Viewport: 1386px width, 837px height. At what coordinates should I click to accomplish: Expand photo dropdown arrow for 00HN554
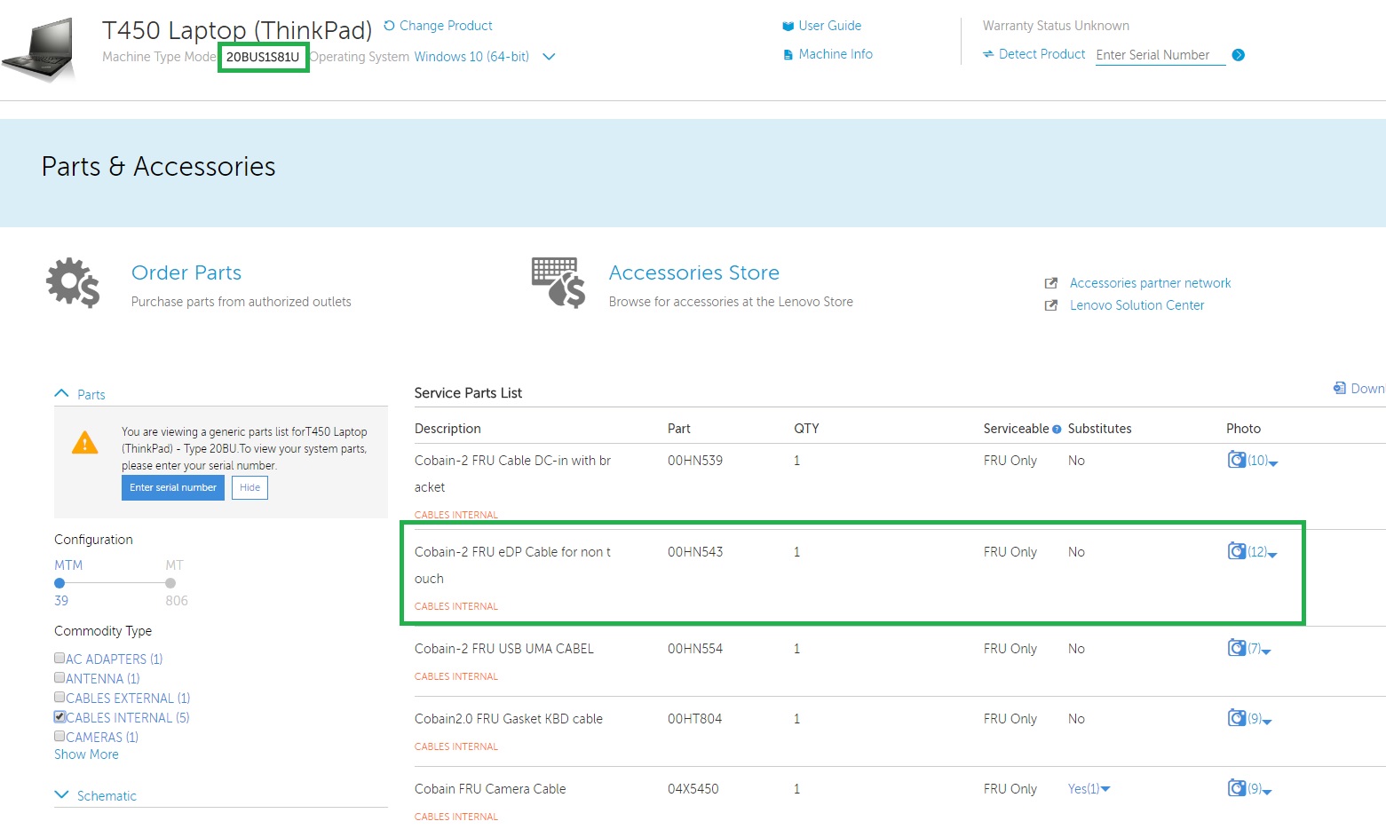(x=1266, y=651)
